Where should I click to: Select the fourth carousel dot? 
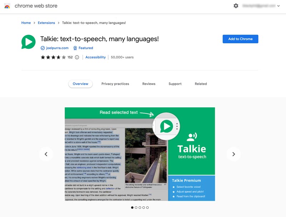144,207
